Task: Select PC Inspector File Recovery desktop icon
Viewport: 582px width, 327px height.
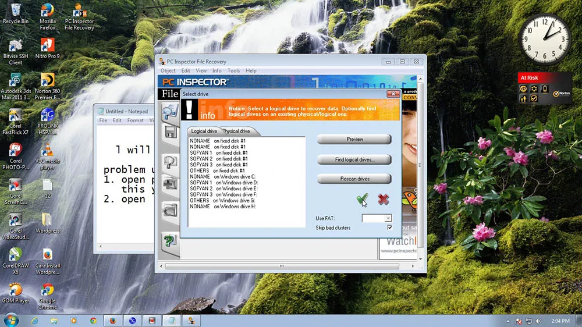Action: pyautogui.click(x=79, y=17)
